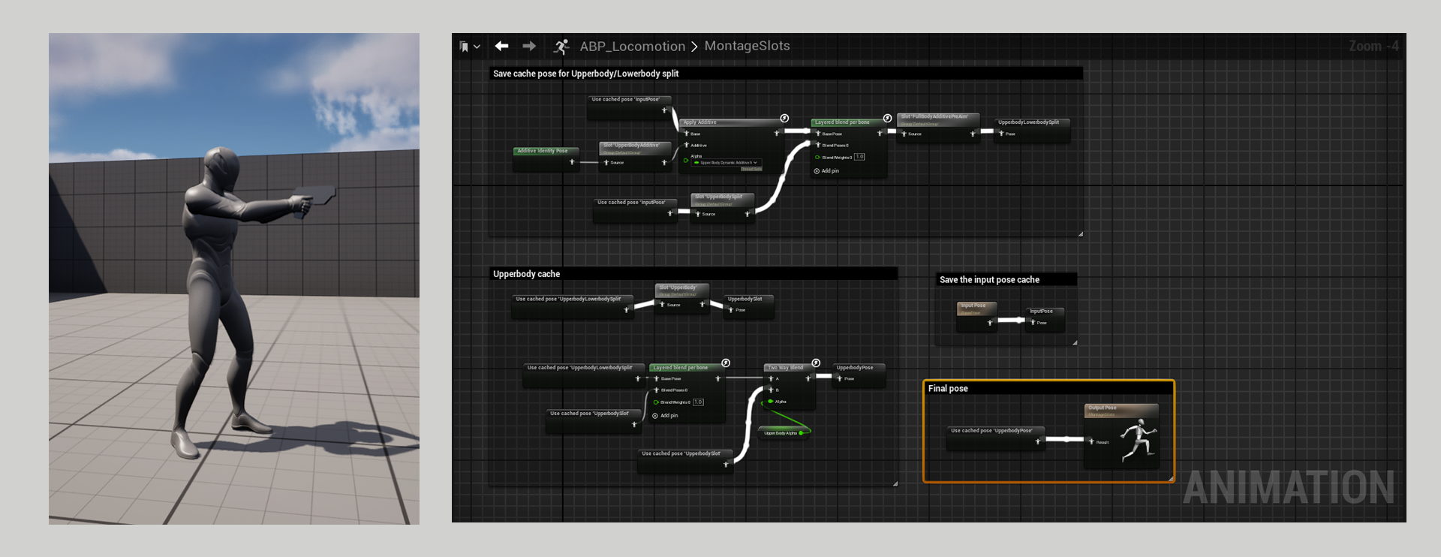Screen dimensions: 1441x557
Task: Click the Source pin on Slot 'FullBodyAdditivePreAim'
Action: click(x=904, y=134)
